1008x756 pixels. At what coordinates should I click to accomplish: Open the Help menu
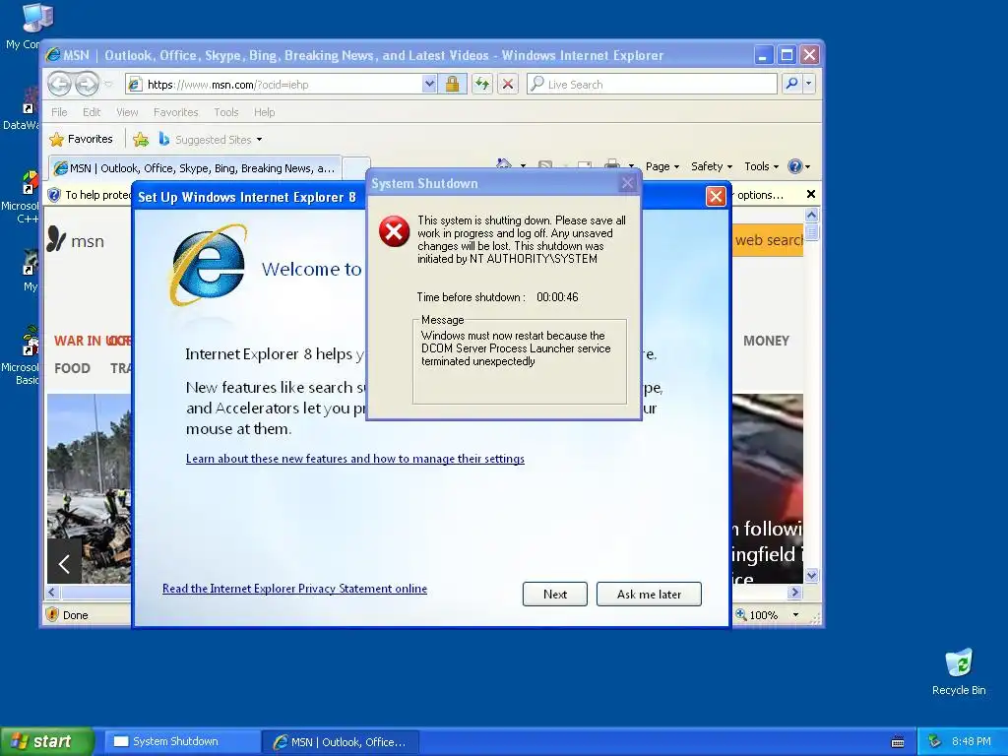(264, 112)
